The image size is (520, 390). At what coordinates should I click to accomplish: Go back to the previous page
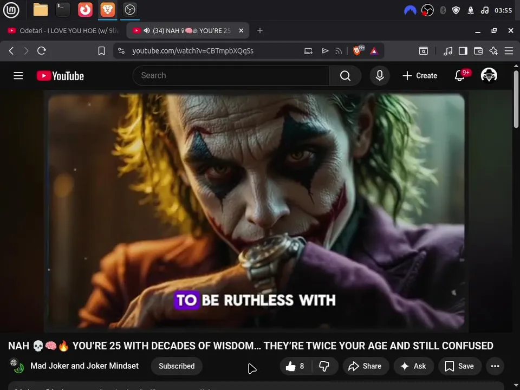[11, 51]
